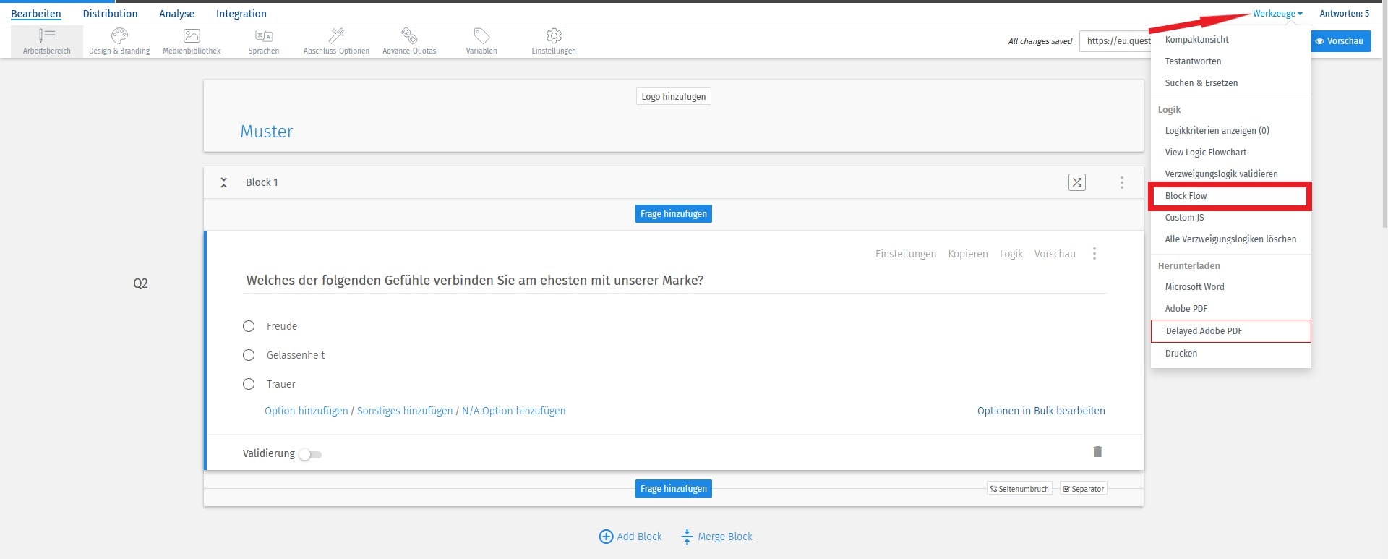The width and height of the screenshot is (1388, 559).
Task: Delete question with the trash icon
Action: click(x=1097, y=452)
